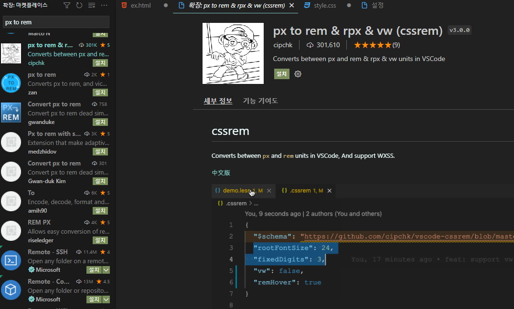This screenshot has height=309, width=514.
Task: Click the v3.0.0 version badge
Action: click(459, 30)
